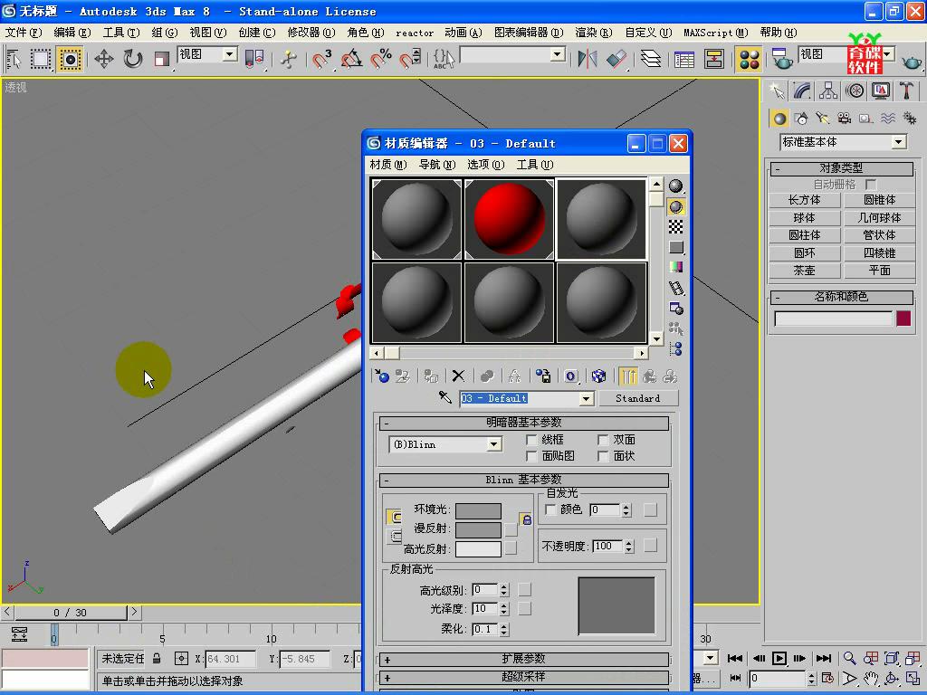
Task: Select the Cameras category icon
Action: [x=845, y=119]
